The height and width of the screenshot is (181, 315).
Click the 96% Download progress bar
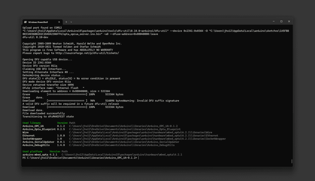click(x=67, y=100)
